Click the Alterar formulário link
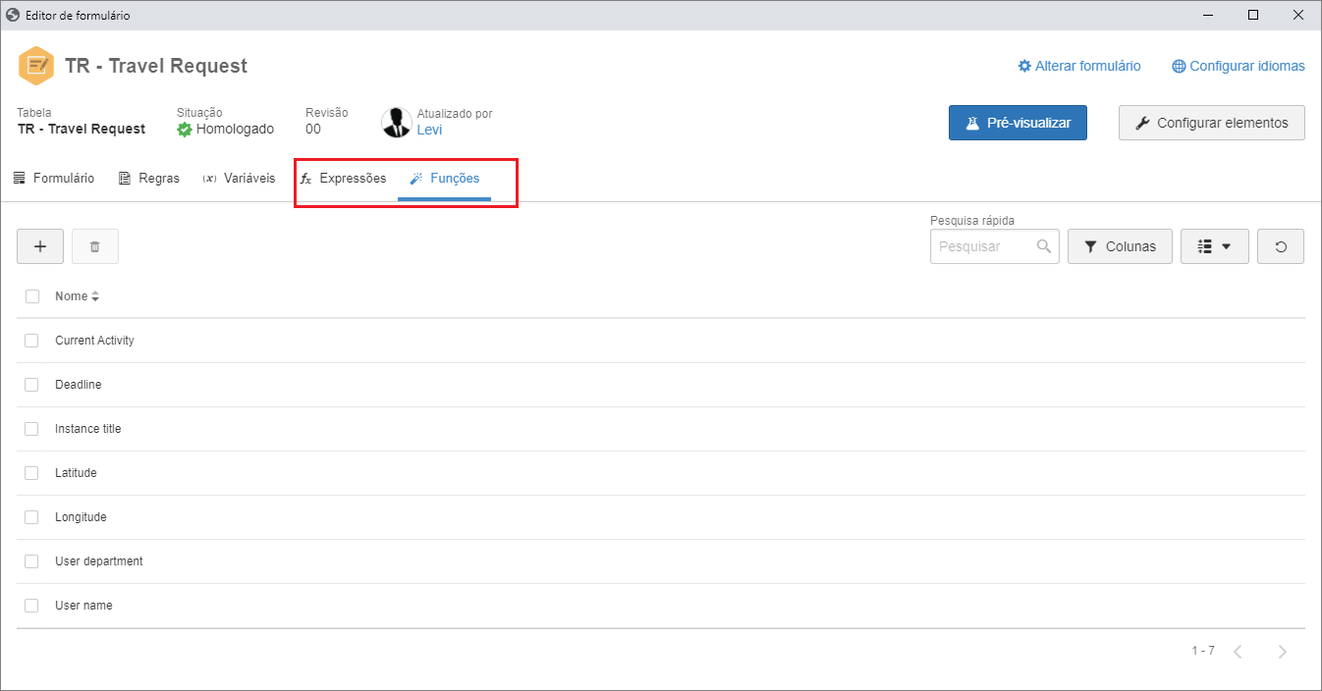This screenshot has height=691, width=1322. pyautogui.click(x=1079, y=66)
